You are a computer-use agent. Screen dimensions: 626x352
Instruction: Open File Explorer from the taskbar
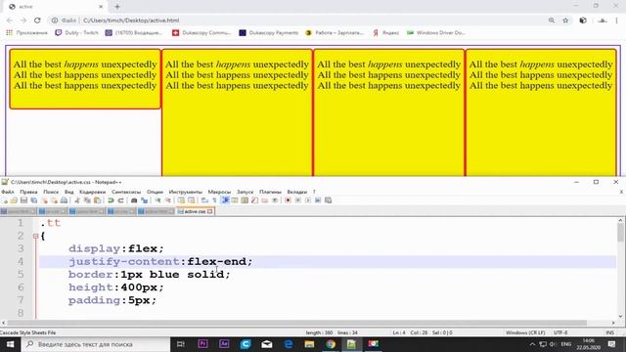coord(309,344)
